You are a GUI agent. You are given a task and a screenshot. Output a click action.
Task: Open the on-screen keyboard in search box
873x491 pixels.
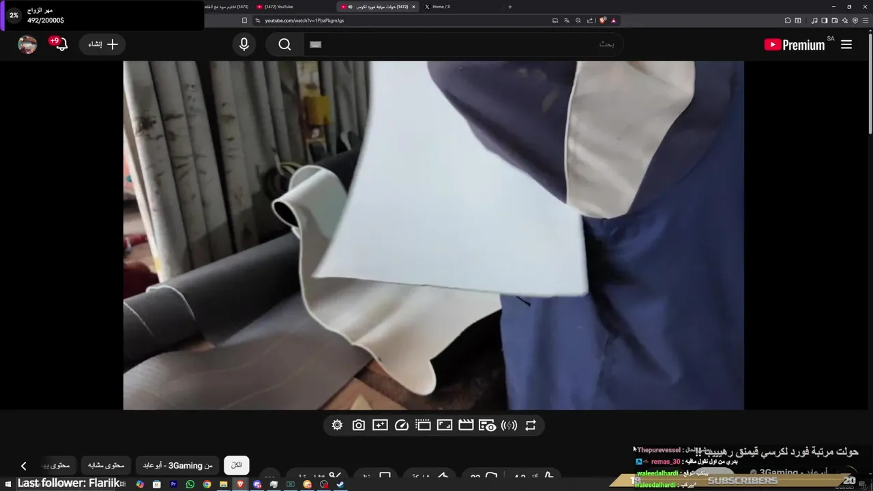[x=315, y=44]
